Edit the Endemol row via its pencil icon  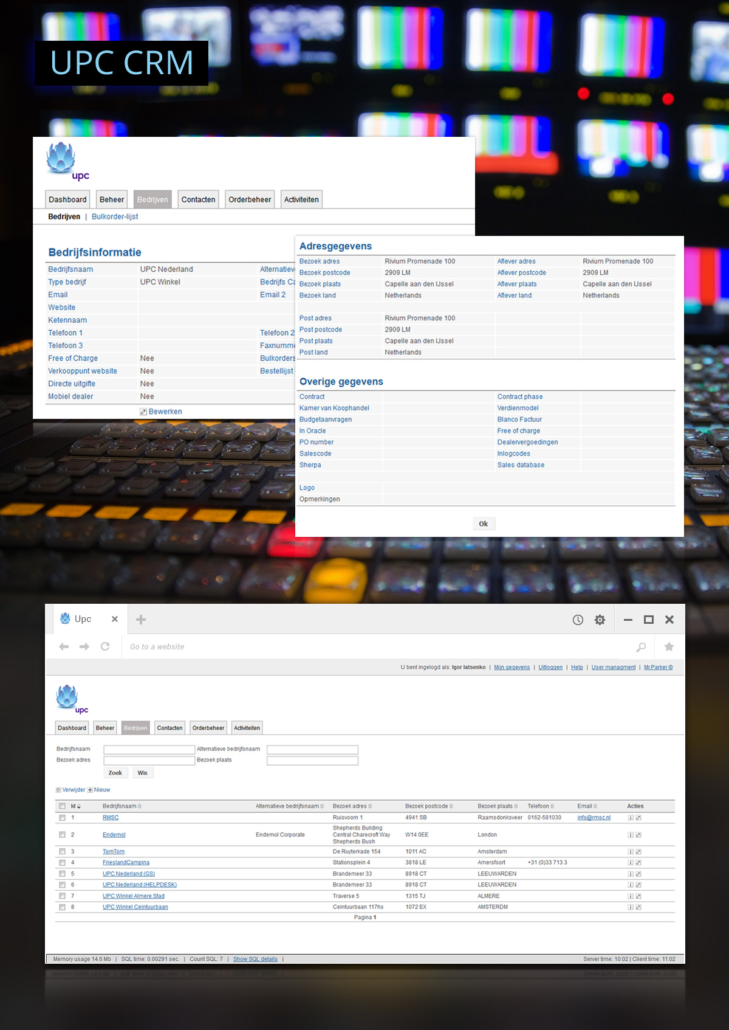638,835
